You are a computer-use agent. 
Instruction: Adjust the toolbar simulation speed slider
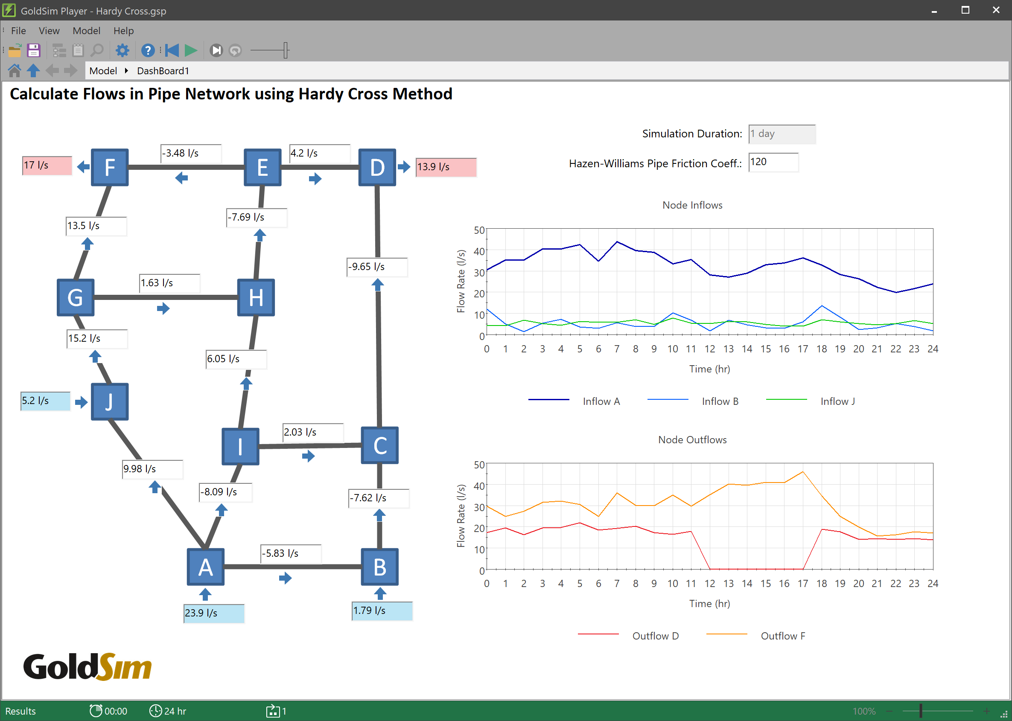tap(286, 51)
